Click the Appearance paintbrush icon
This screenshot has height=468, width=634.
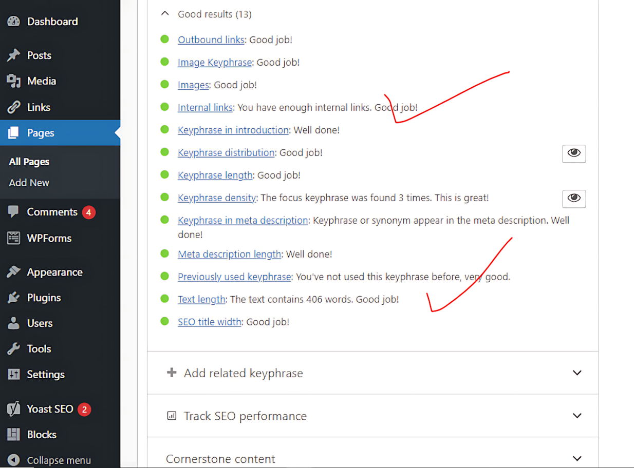pyautogui.click(x=13, y=272)
